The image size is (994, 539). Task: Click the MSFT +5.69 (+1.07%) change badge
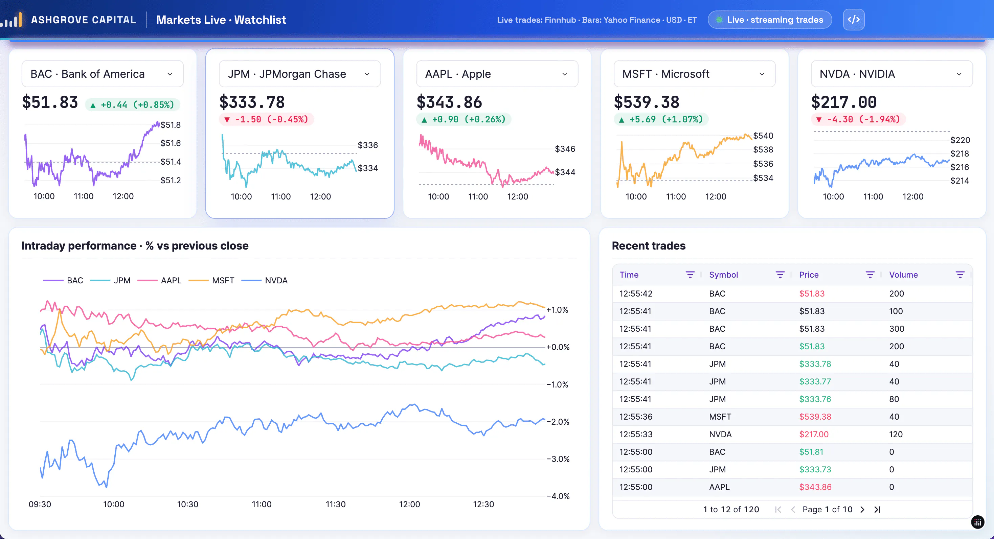[x=661, y=119]
